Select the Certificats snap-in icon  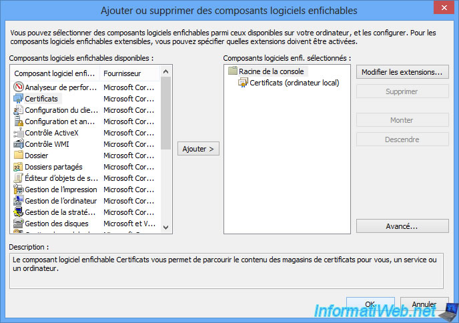(x=19, y=98)
